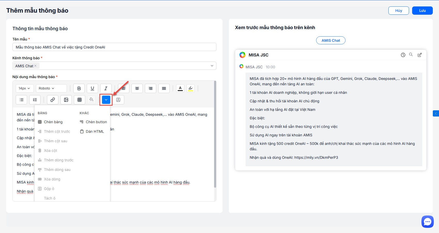
Task: Click "An toàn với hạ tầng AI" preview line
Action: pyautogui.click(x=283, y=110)
